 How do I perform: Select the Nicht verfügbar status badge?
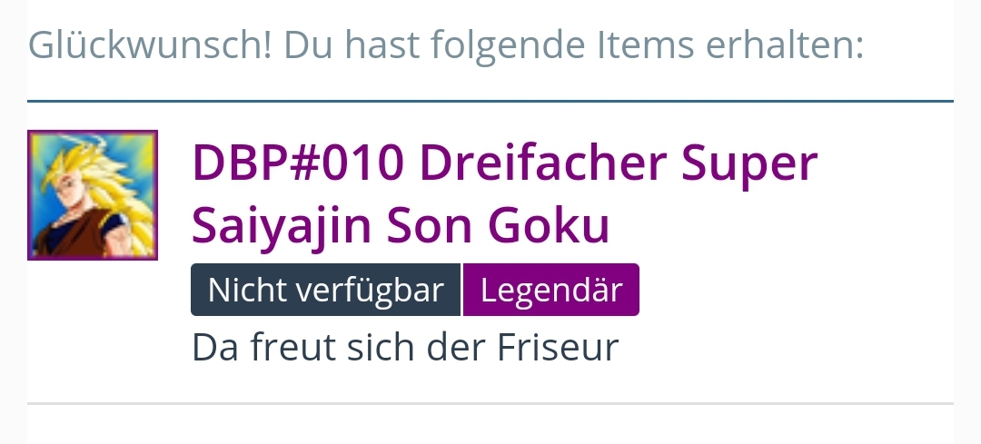325,290
